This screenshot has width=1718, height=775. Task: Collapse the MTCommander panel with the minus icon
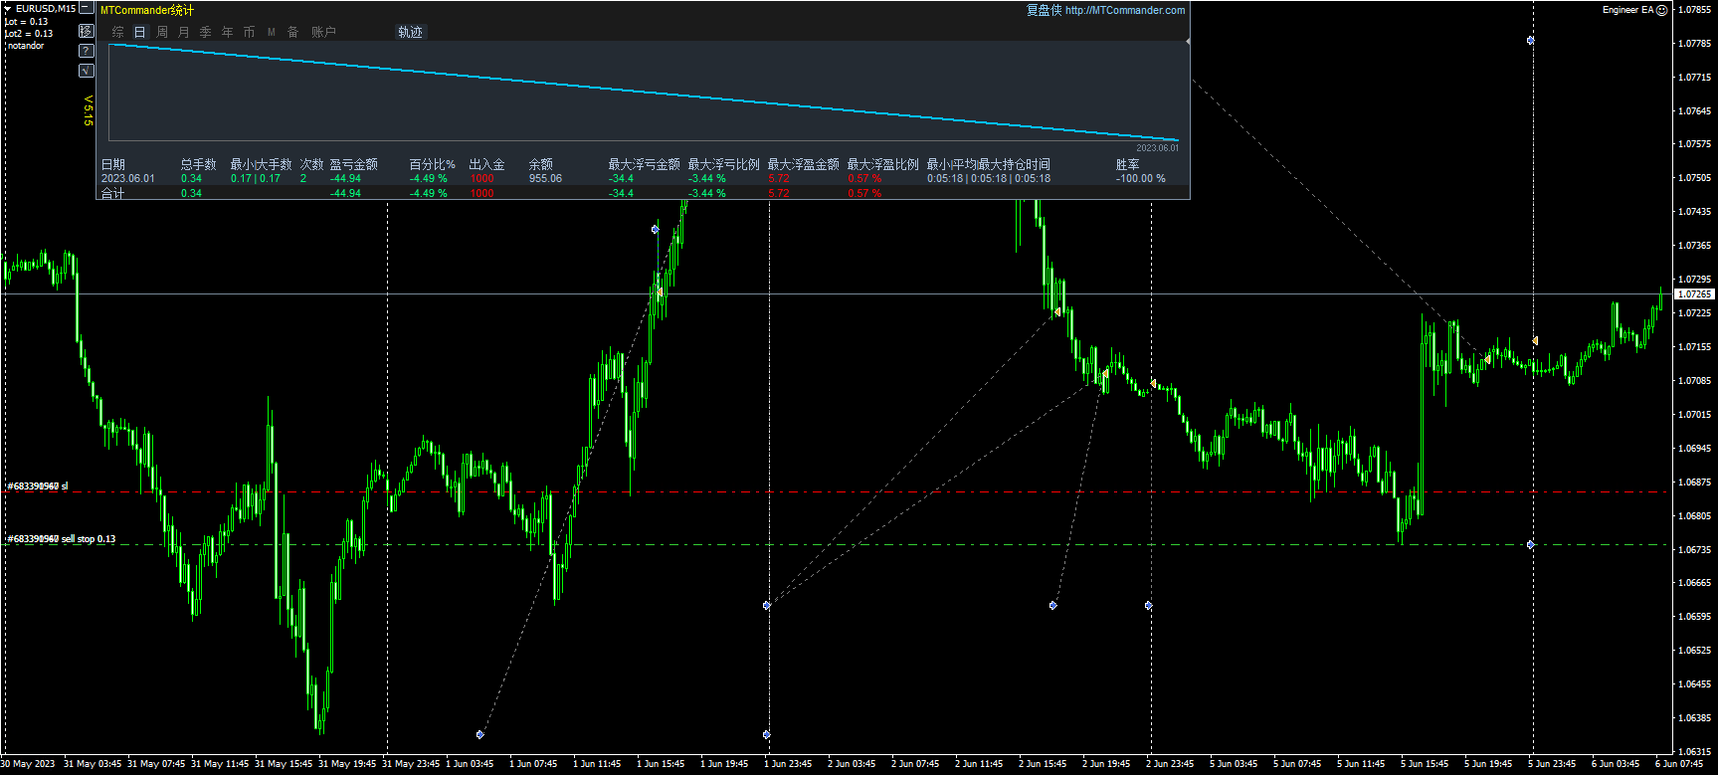coord(87,8)
